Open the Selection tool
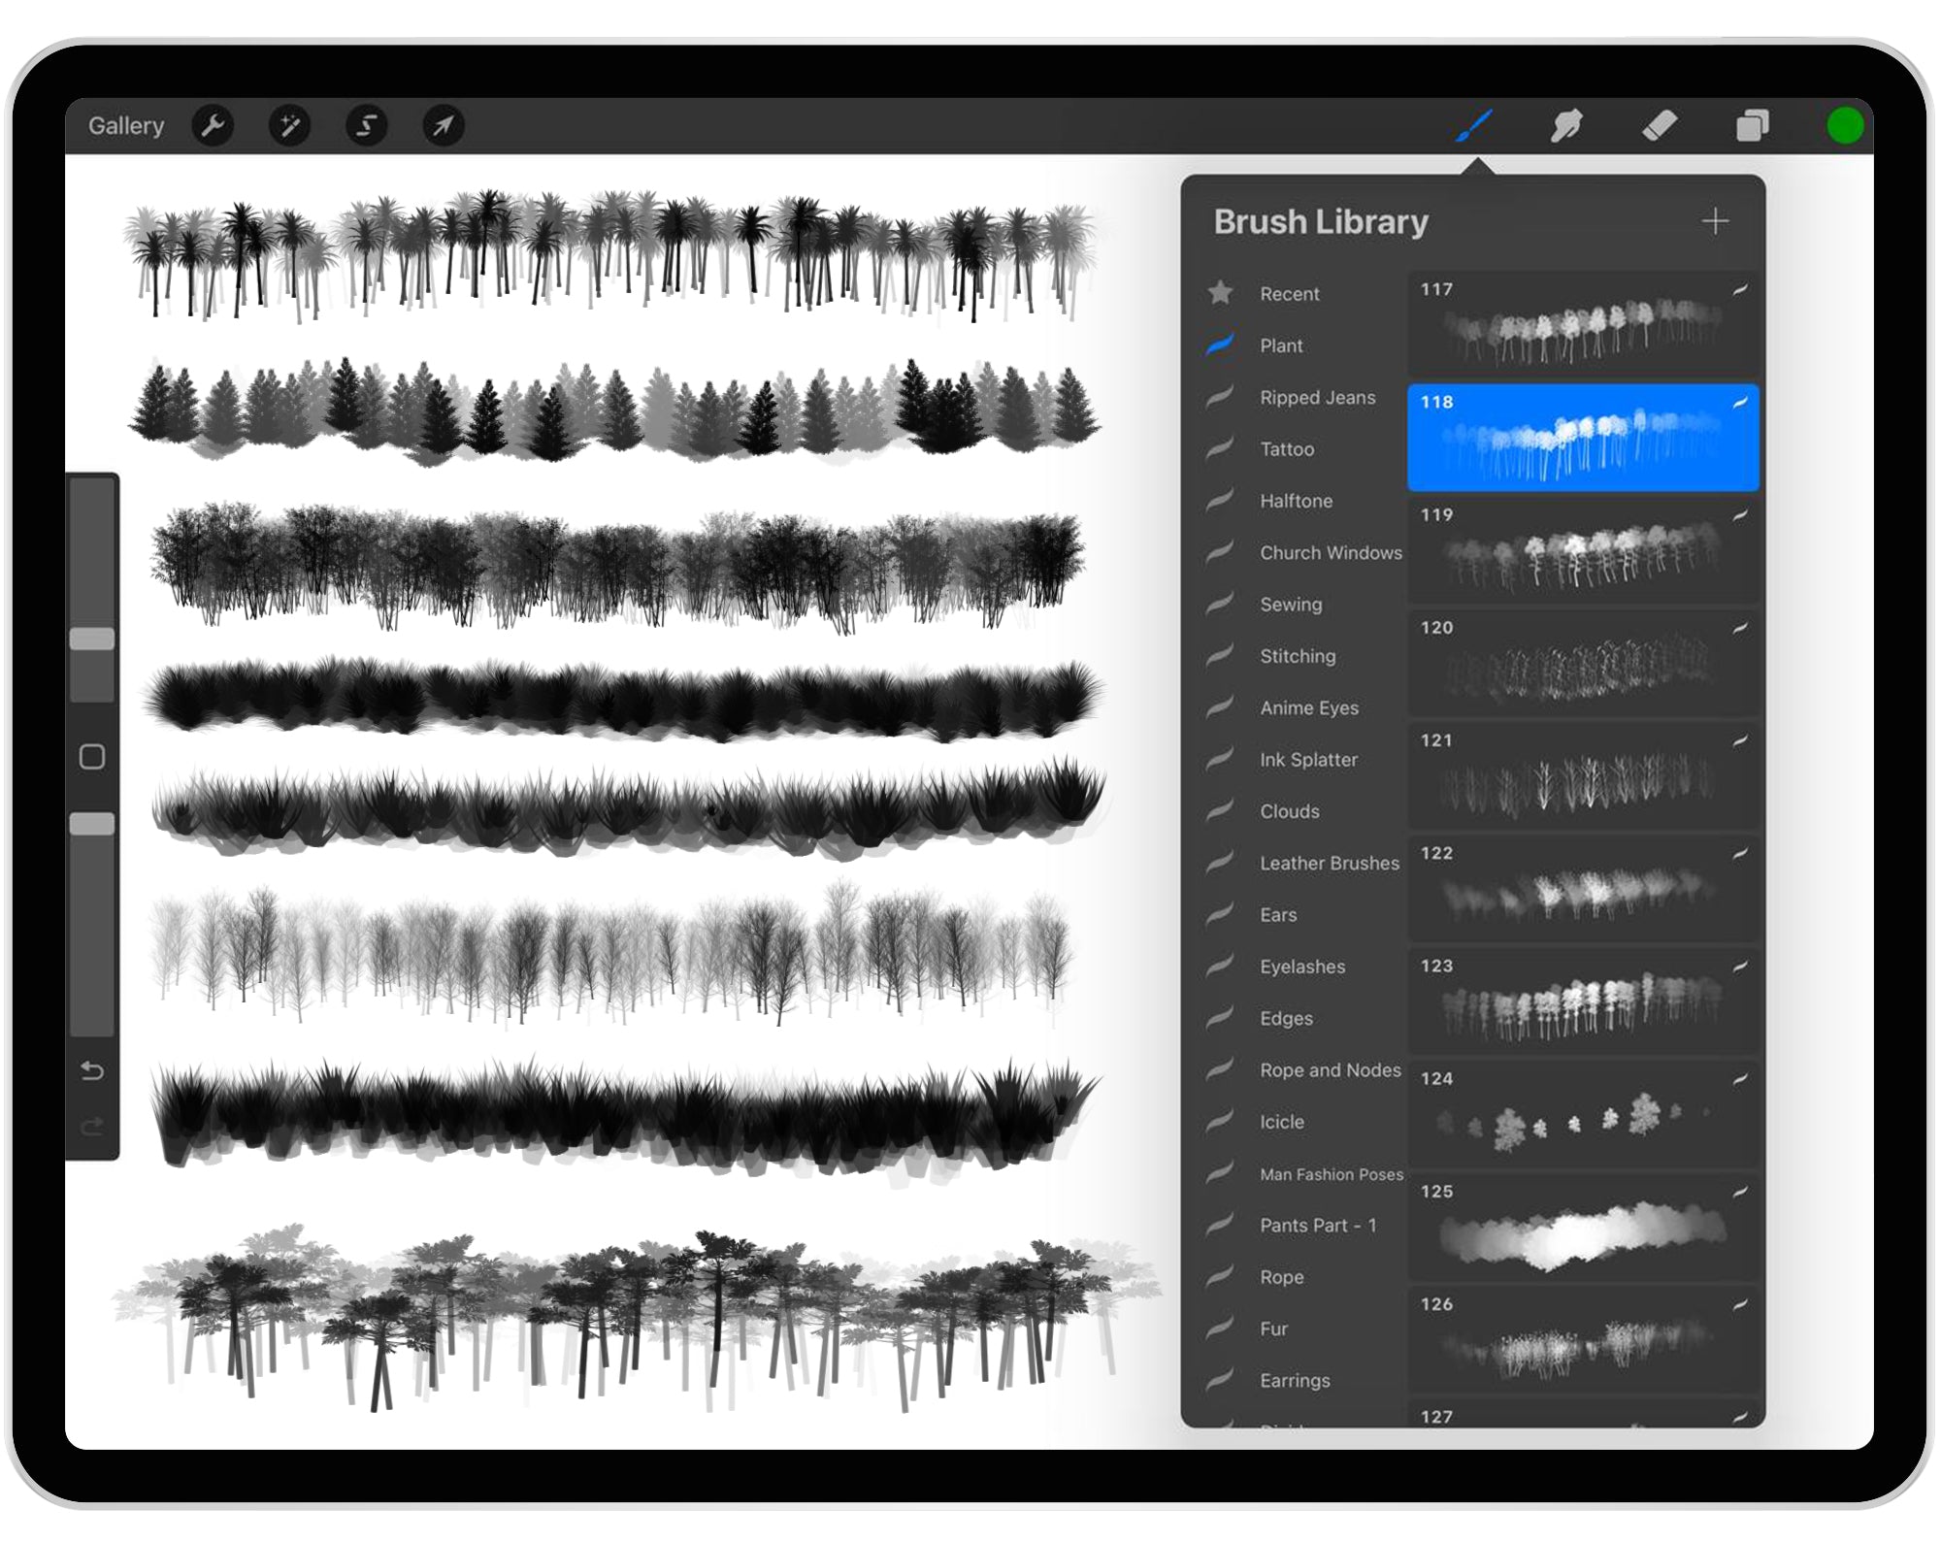1941x1542 pixels. coord(366,124)
